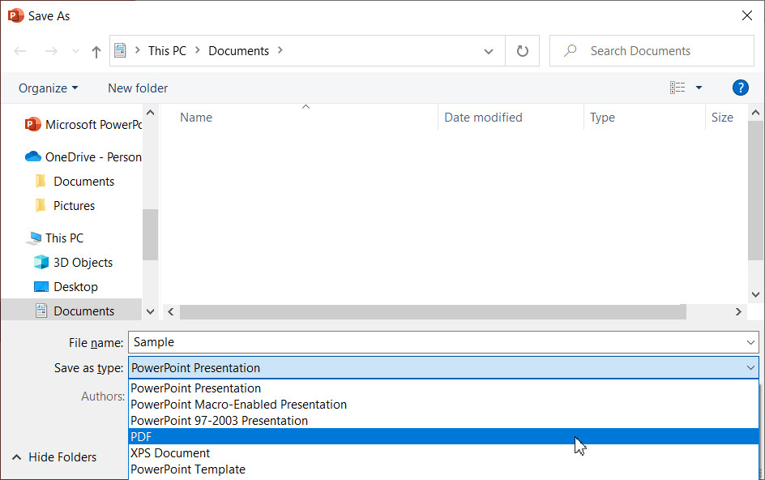Click the Forward navigation arrow

tap(51, 51)
